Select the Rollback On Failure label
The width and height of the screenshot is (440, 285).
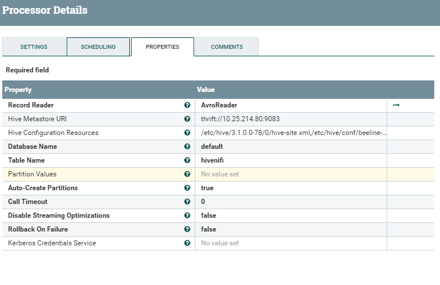(x=38, y=229)
